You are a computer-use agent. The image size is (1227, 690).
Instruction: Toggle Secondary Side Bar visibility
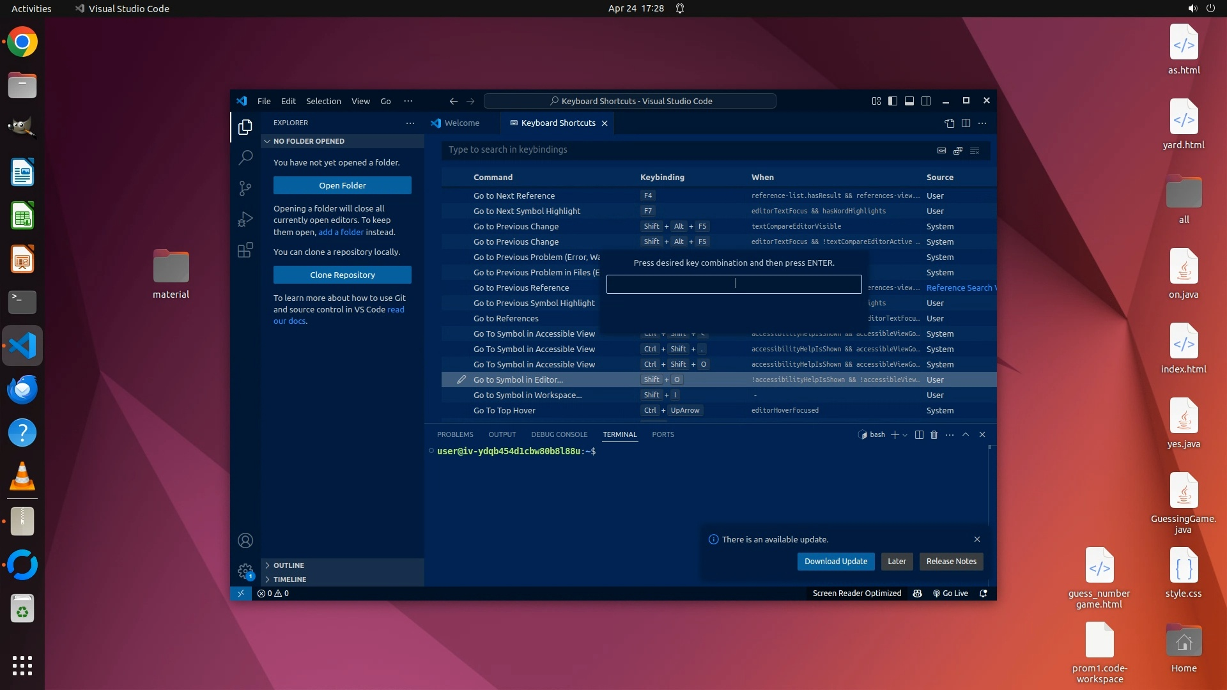925,101
